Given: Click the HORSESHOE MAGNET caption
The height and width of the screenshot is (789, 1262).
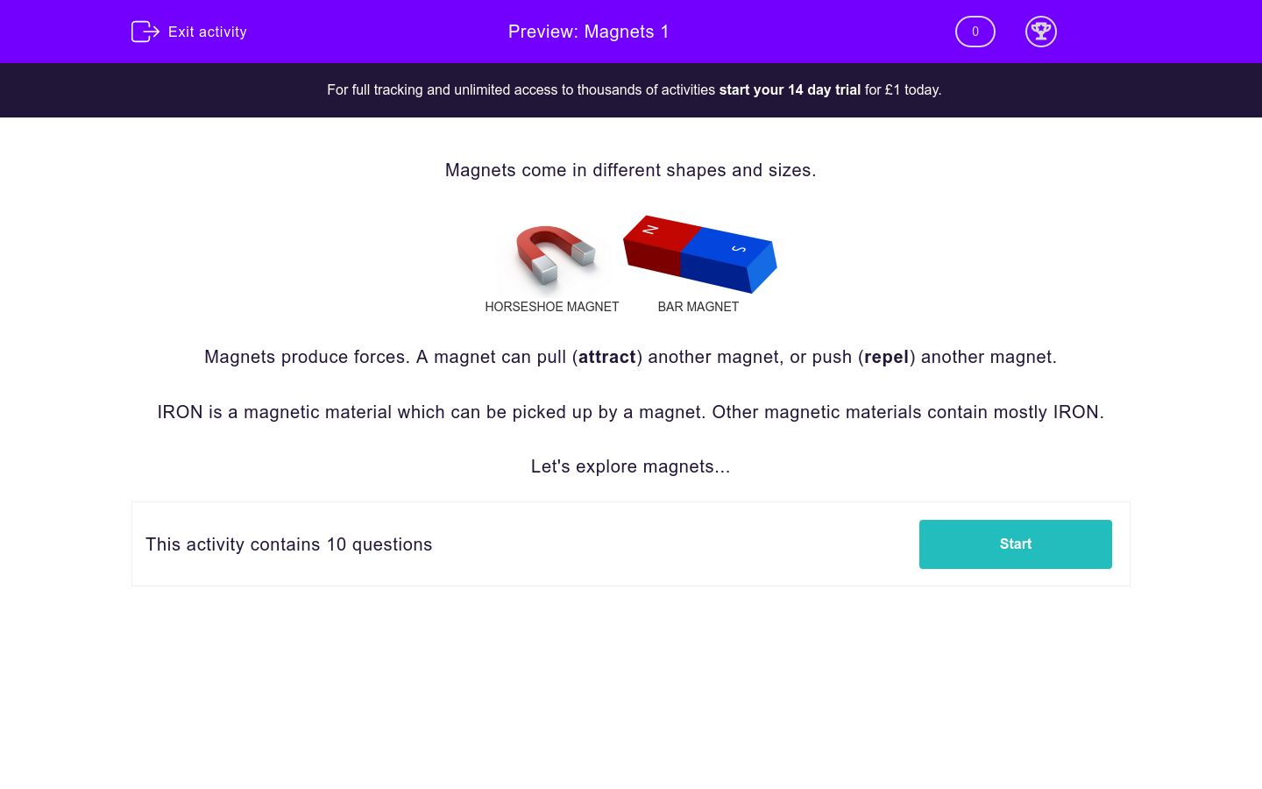Looking at the screenshot, I should click(552, 307).
